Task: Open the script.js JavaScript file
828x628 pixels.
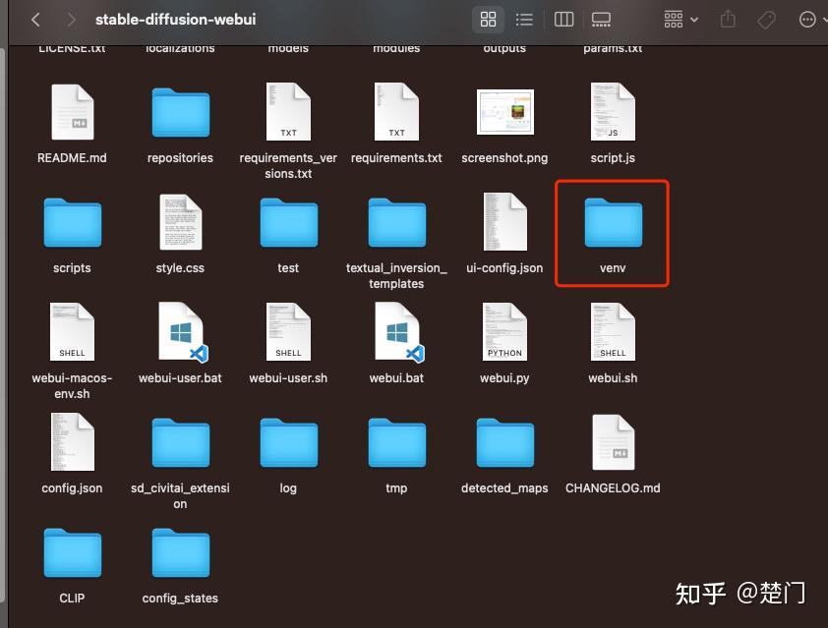Action: [x=612, y=110]
